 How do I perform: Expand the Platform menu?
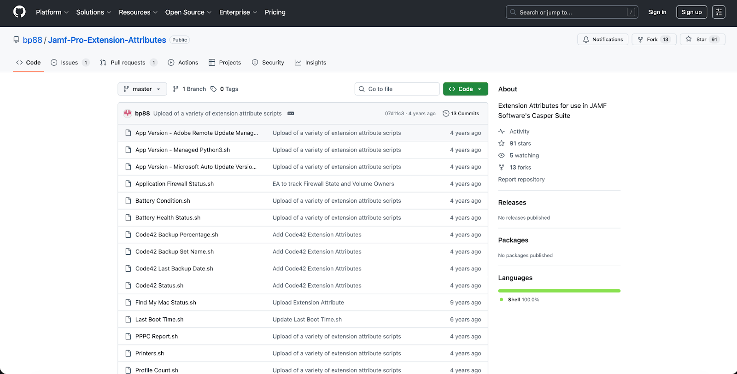click(52, 12)
